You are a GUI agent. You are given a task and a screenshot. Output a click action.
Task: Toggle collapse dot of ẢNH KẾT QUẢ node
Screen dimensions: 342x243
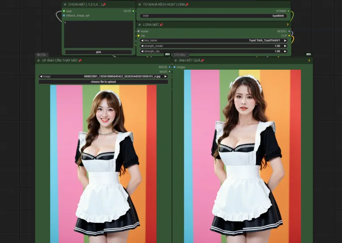[x=175, y=60]
